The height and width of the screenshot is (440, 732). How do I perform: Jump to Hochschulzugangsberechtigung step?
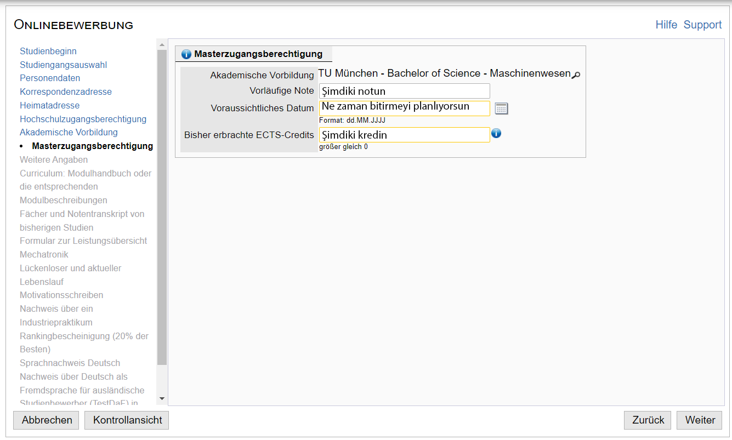point(83,119)
